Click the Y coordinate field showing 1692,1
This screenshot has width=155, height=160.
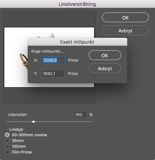coord(53,74)
